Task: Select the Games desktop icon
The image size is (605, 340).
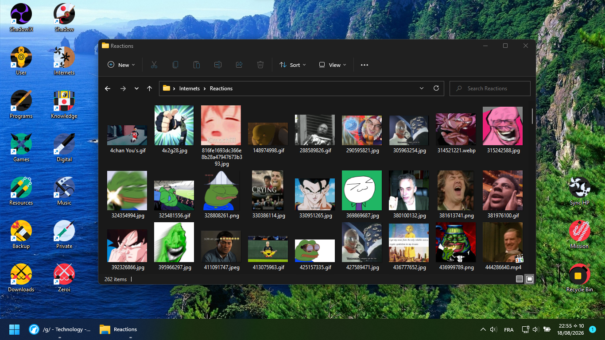Action: [x=21, y=148]
